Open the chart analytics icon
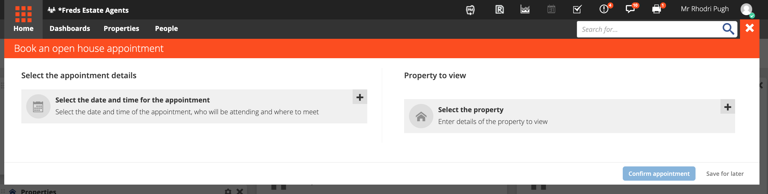The height and width of the screenshot is (194, 768). coord(525,9)
